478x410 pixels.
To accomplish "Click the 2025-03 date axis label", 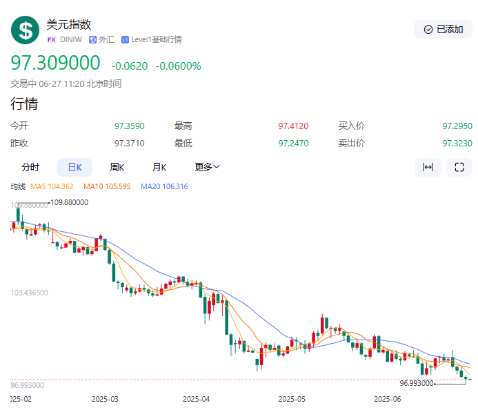I will pos(105,399).
